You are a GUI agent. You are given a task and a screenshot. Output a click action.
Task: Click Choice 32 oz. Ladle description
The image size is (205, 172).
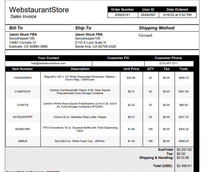tap(80, 117)
